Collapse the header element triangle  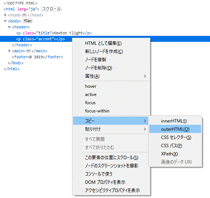pos(9,27)
